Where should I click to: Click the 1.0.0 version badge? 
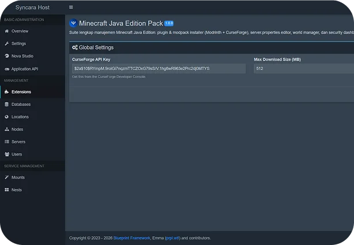tap(169, 23)
